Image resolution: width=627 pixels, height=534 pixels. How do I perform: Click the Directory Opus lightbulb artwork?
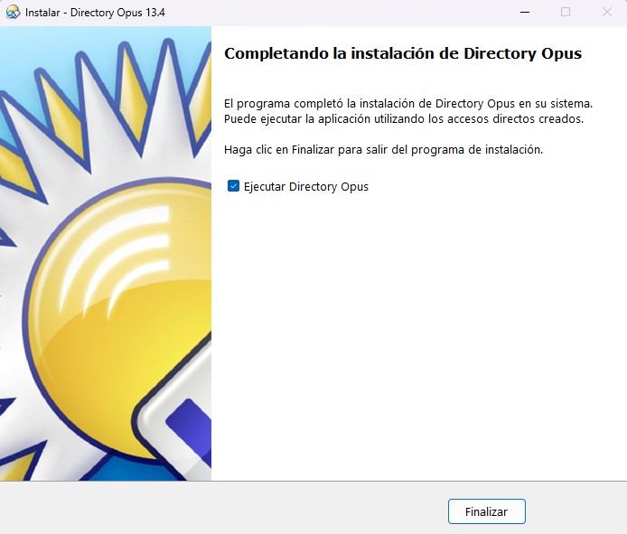click(106, 254)
